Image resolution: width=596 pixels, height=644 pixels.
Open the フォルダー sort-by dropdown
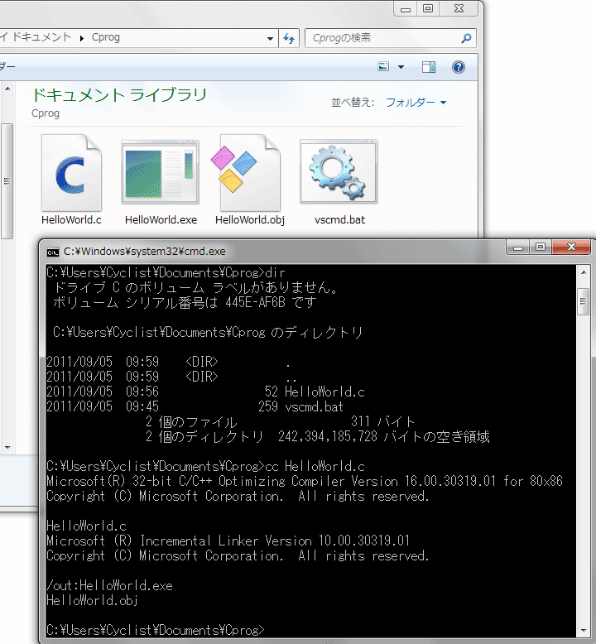point(416,103)
